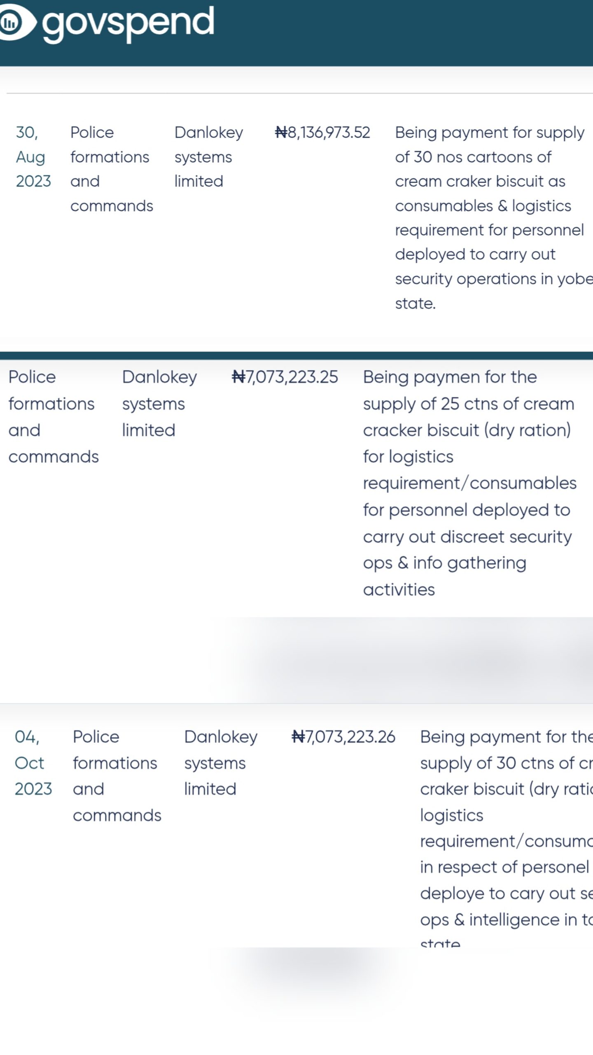Select the 30, Aug 2023 date cell
The image size is (593, 1055).
click(x=33, y=157)
